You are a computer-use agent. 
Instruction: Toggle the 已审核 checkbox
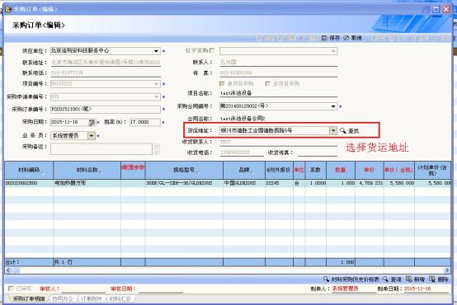pos(11,289)
